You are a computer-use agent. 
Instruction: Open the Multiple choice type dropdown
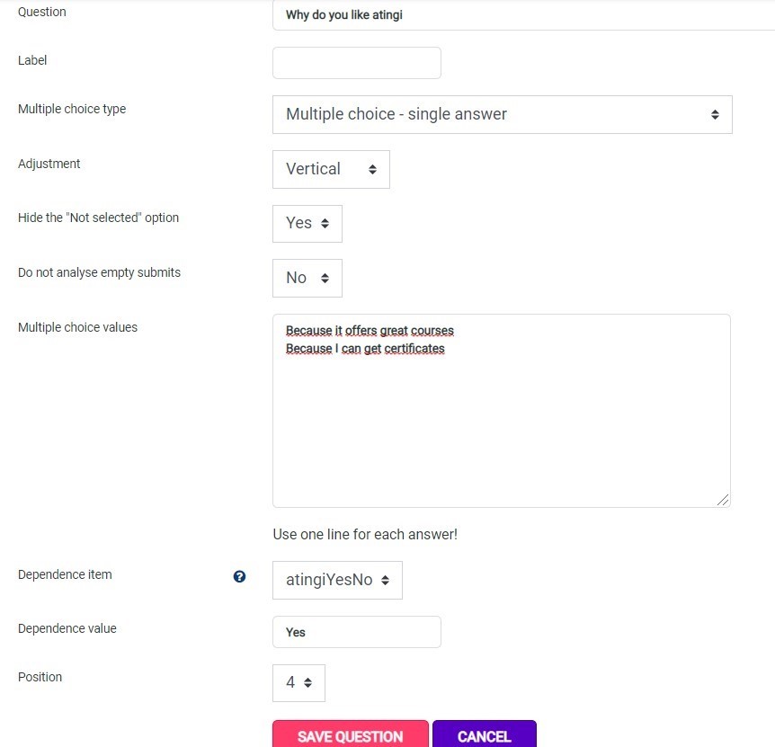pyautogui.click(x=503, y=115)
